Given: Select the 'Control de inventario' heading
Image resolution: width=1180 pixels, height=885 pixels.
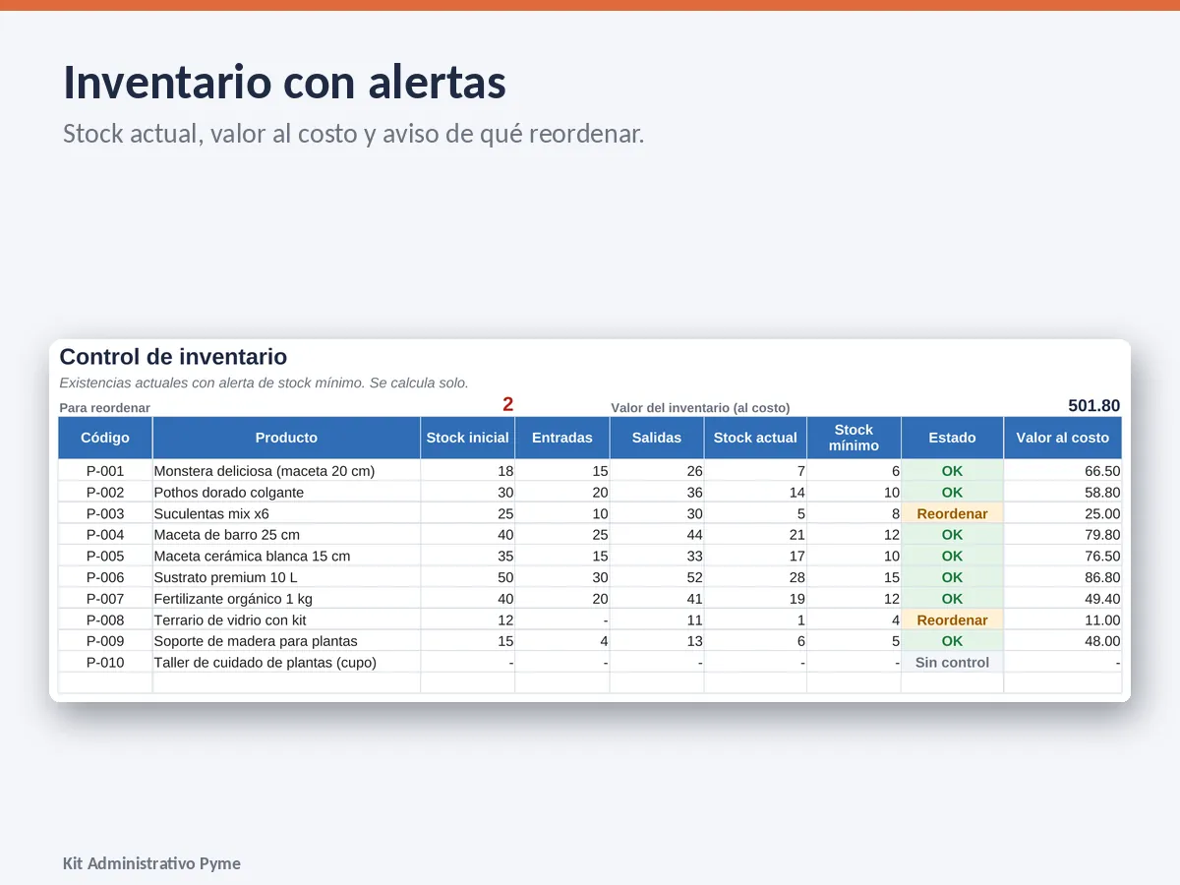Looking at the screenshot, I should (173, 357).
